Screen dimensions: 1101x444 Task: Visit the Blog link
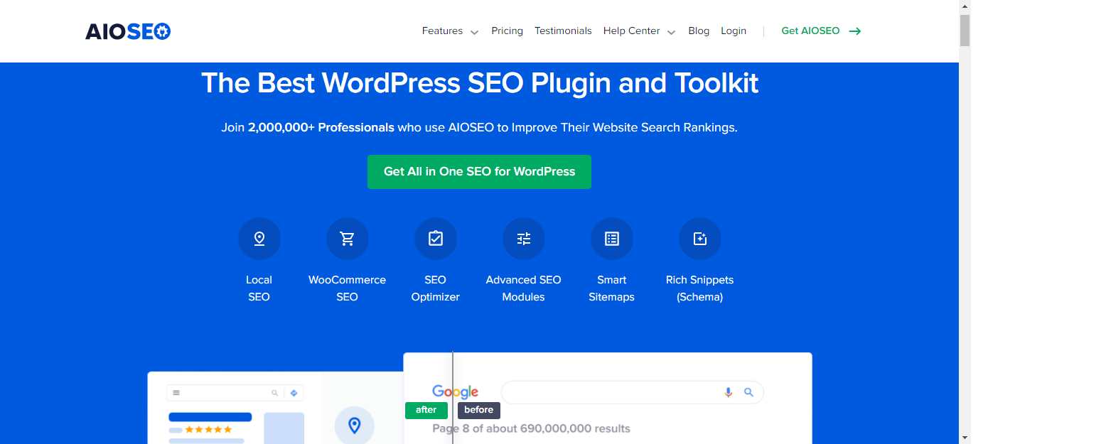[x=699, y=31]
